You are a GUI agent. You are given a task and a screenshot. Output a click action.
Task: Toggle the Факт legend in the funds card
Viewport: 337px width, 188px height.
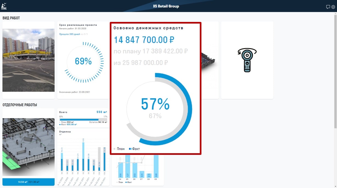134,149
